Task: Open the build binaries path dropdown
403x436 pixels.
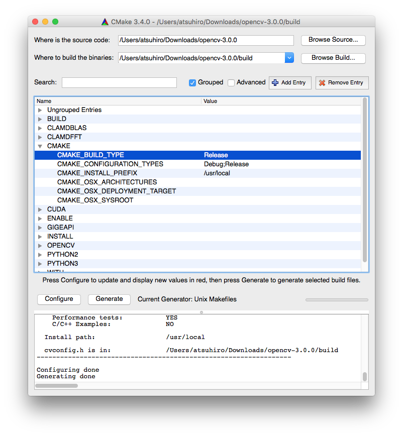Action: [x=289, y=58]
